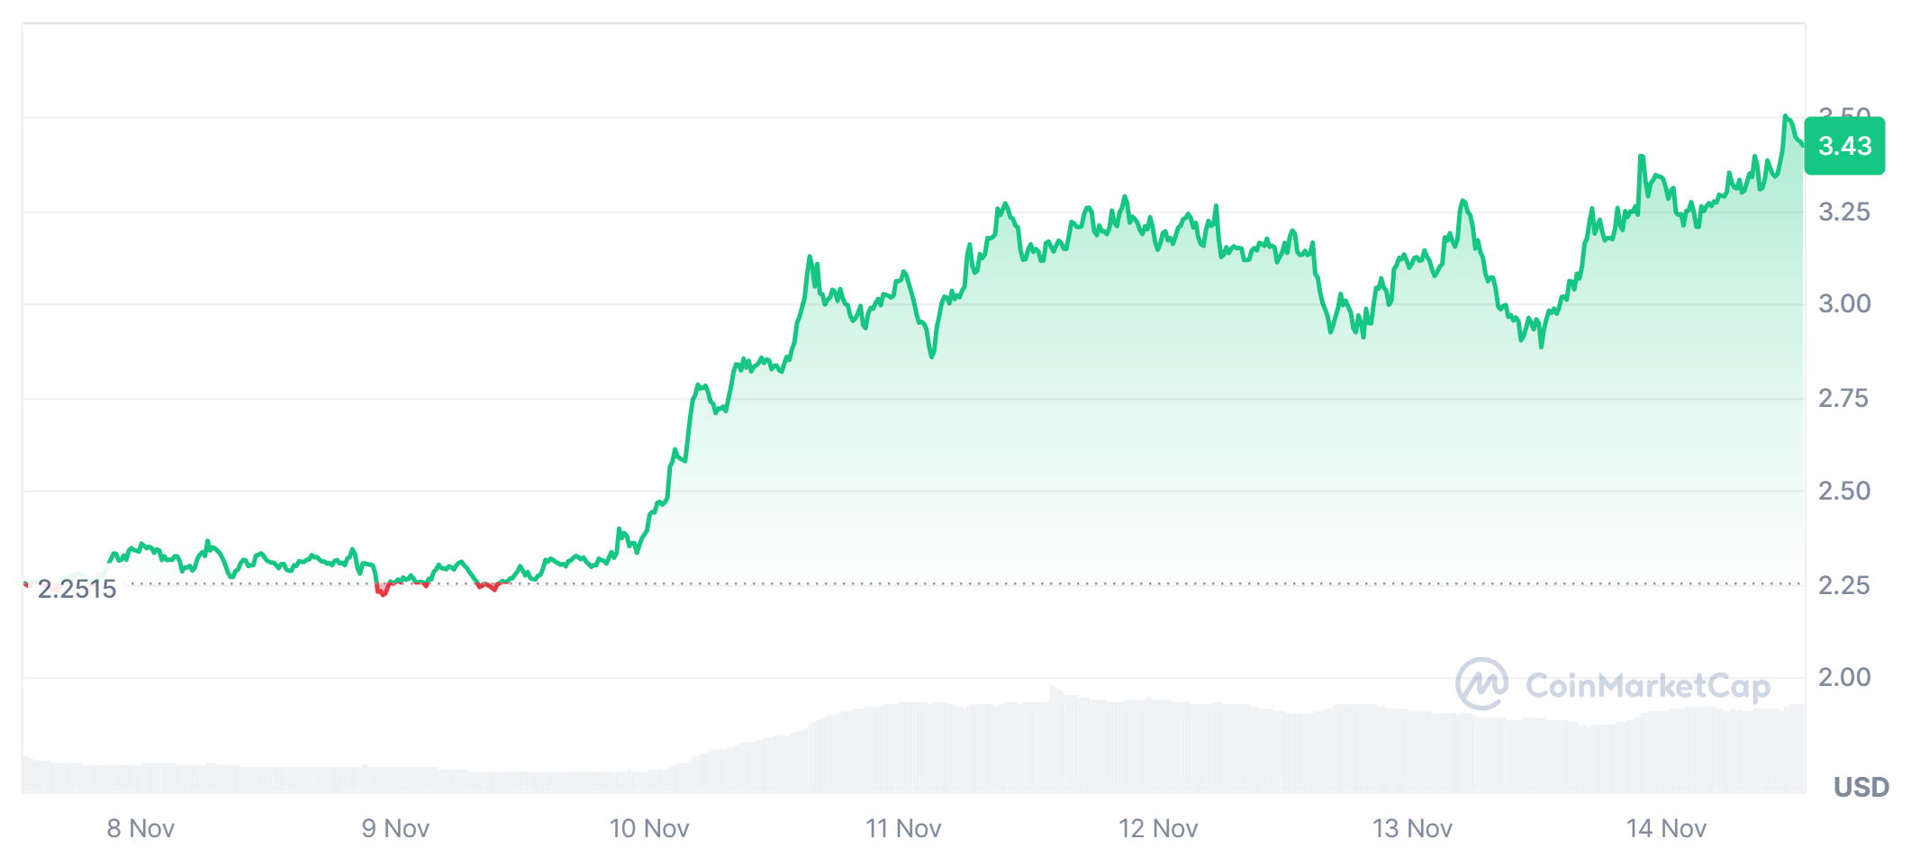Click the 2.00 price axis label
The height and width of the screenshot is (848, 1911).
tap(1844, 677)
